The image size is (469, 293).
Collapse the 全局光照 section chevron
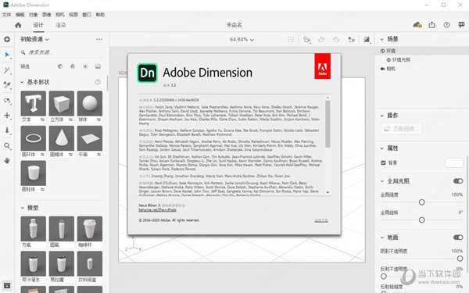[382, 181]
